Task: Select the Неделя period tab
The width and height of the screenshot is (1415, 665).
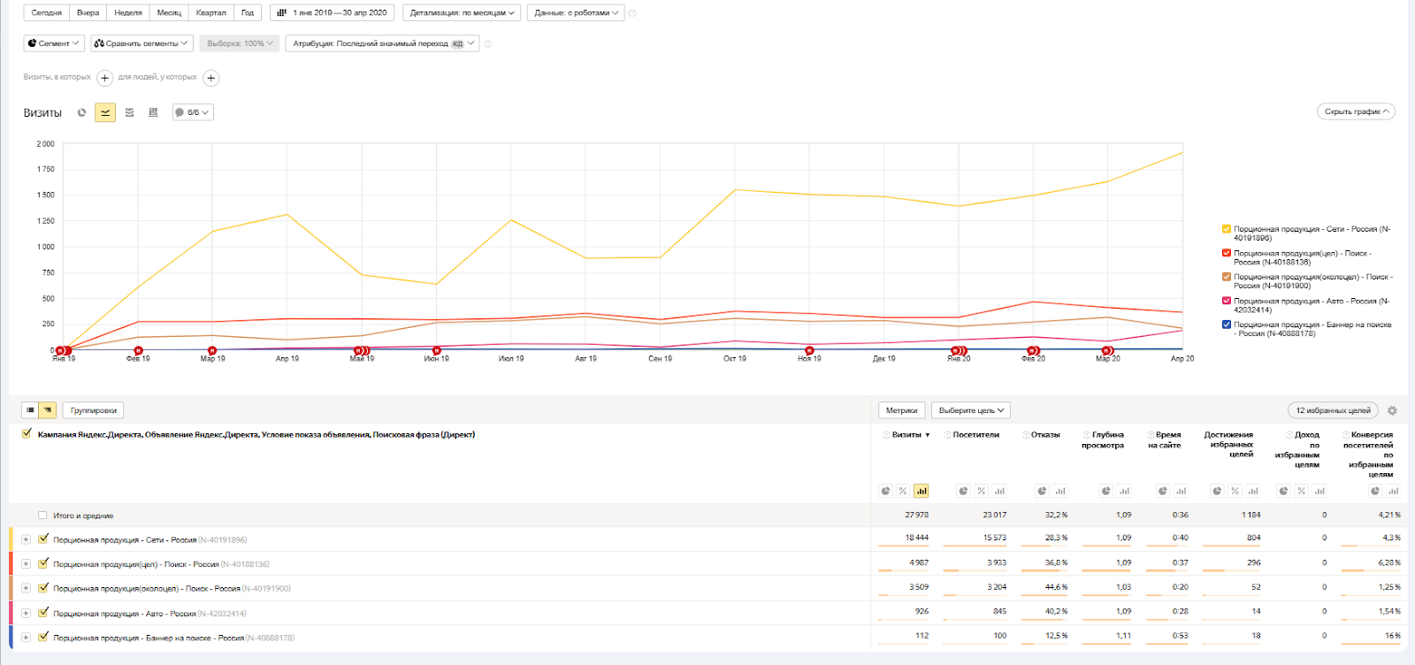Action: [128, 13]
